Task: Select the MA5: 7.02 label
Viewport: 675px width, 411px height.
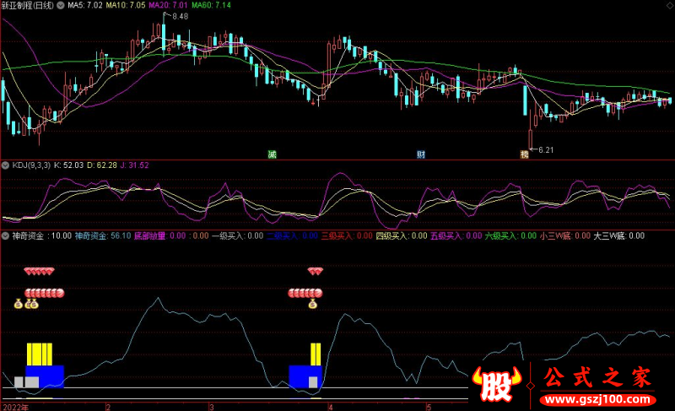Action: tap(85, 6)
